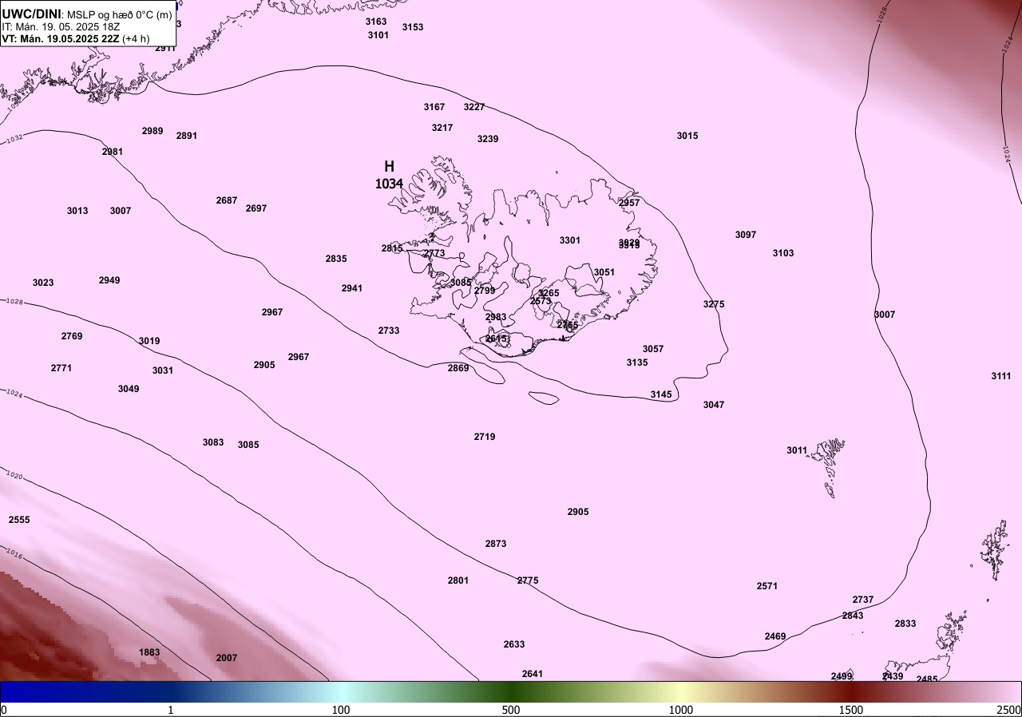The image size is (1022, 717).
Task: Click the 2469 value
Action: click(x=775, y=636)
